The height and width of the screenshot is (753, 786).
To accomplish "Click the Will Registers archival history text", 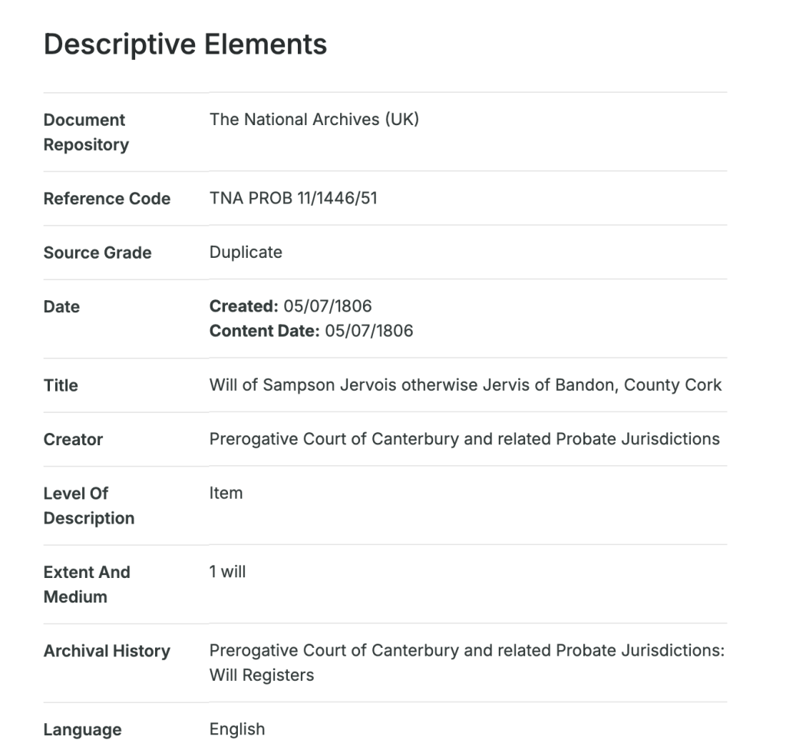I will pyautogui.click(x=262, y=676).
